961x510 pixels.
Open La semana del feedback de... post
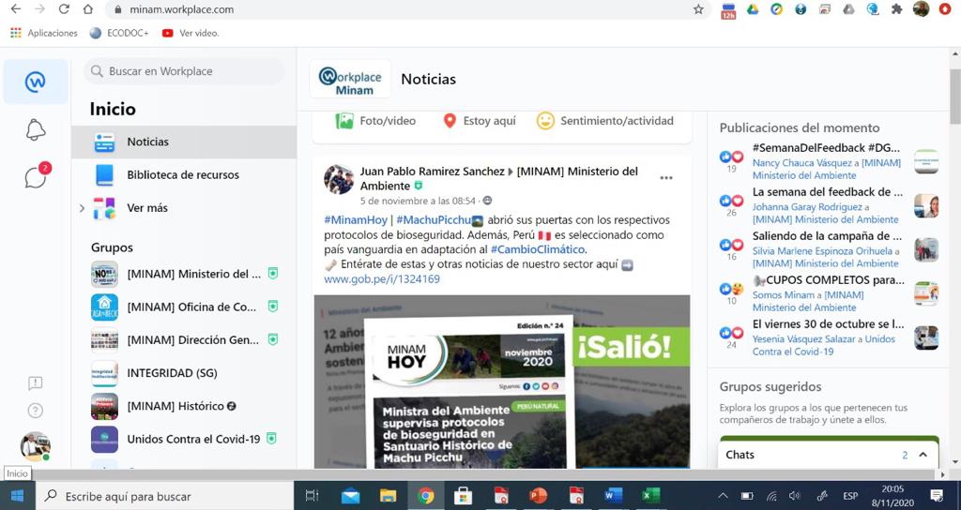point(828,191)
